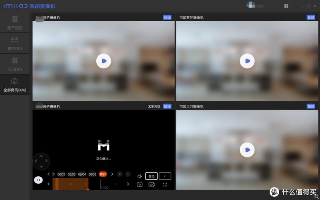Select the 客厅(1/1) room tab
The image size is (320, 200).
[15, 43]
